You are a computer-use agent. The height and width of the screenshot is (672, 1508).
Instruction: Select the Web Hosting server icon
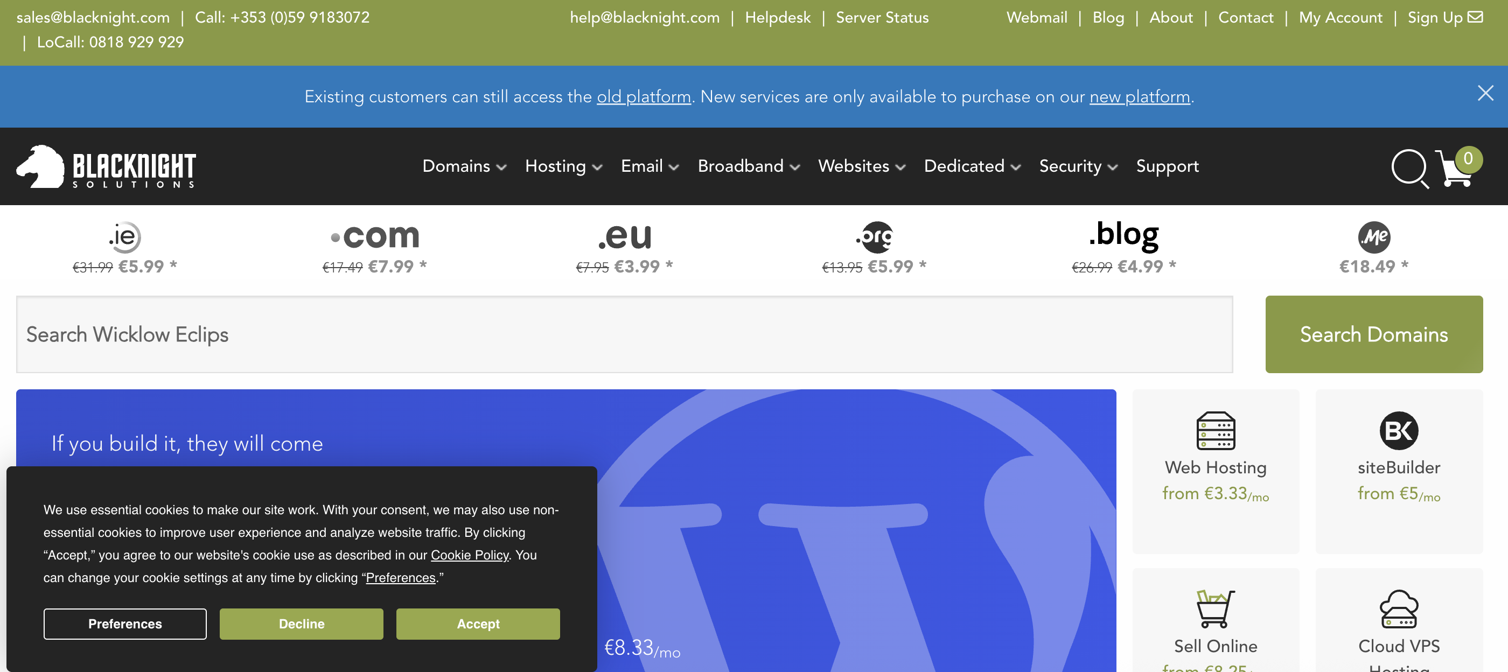(x=1216, y=431)
